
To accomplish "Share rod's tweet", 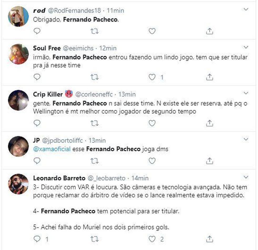I will pos(209,31).
